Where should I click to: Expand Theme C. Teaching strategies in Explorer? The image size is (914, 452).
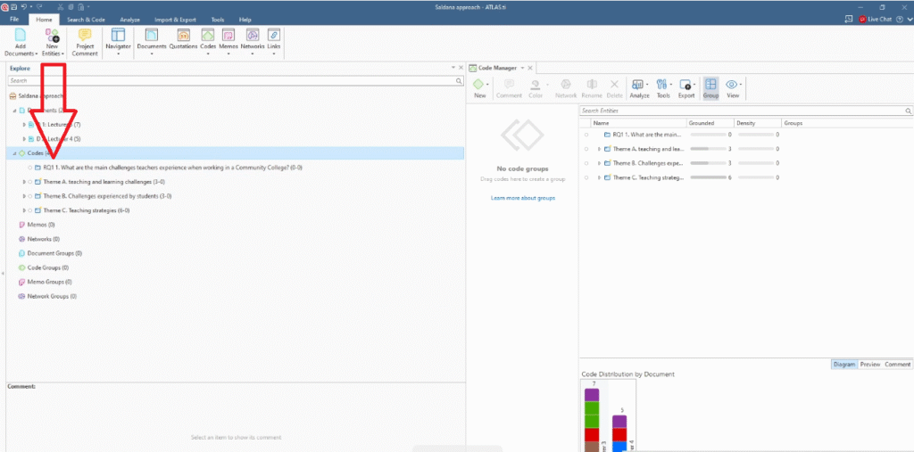23,210
